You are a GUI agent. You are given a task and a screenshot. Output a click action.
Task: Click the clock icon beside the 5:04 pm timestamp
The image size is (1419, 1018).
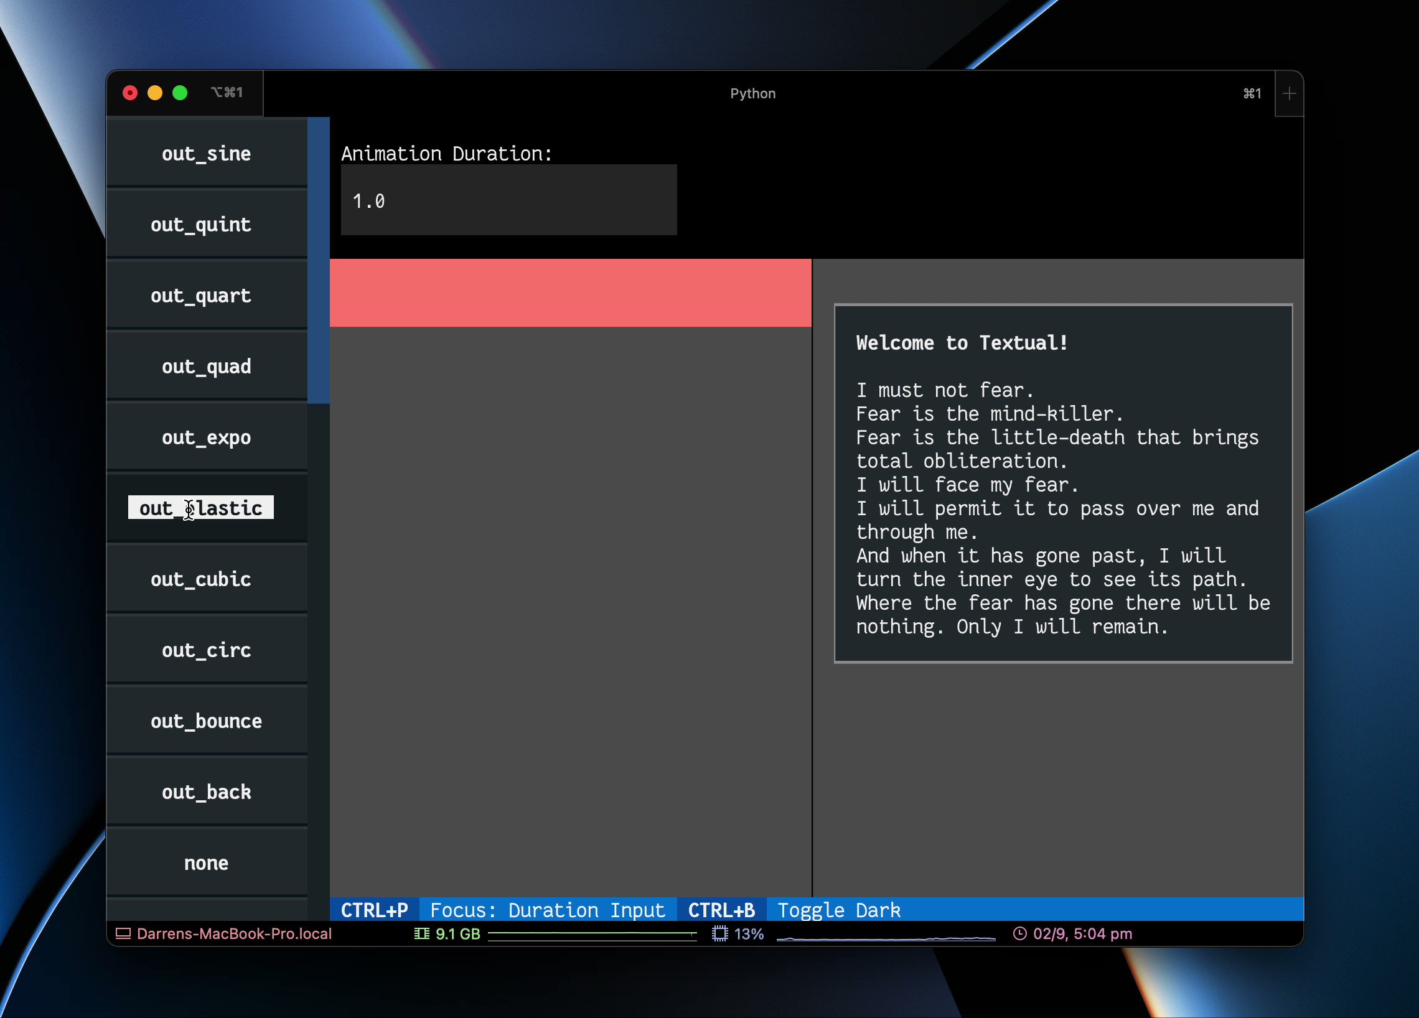pyautogui.click(x=1020, y=933)
